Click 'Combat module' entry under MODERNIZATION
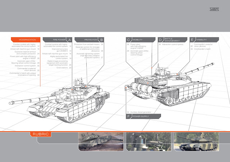Screen dimensions: 230x162 click(x=25, y=45)
